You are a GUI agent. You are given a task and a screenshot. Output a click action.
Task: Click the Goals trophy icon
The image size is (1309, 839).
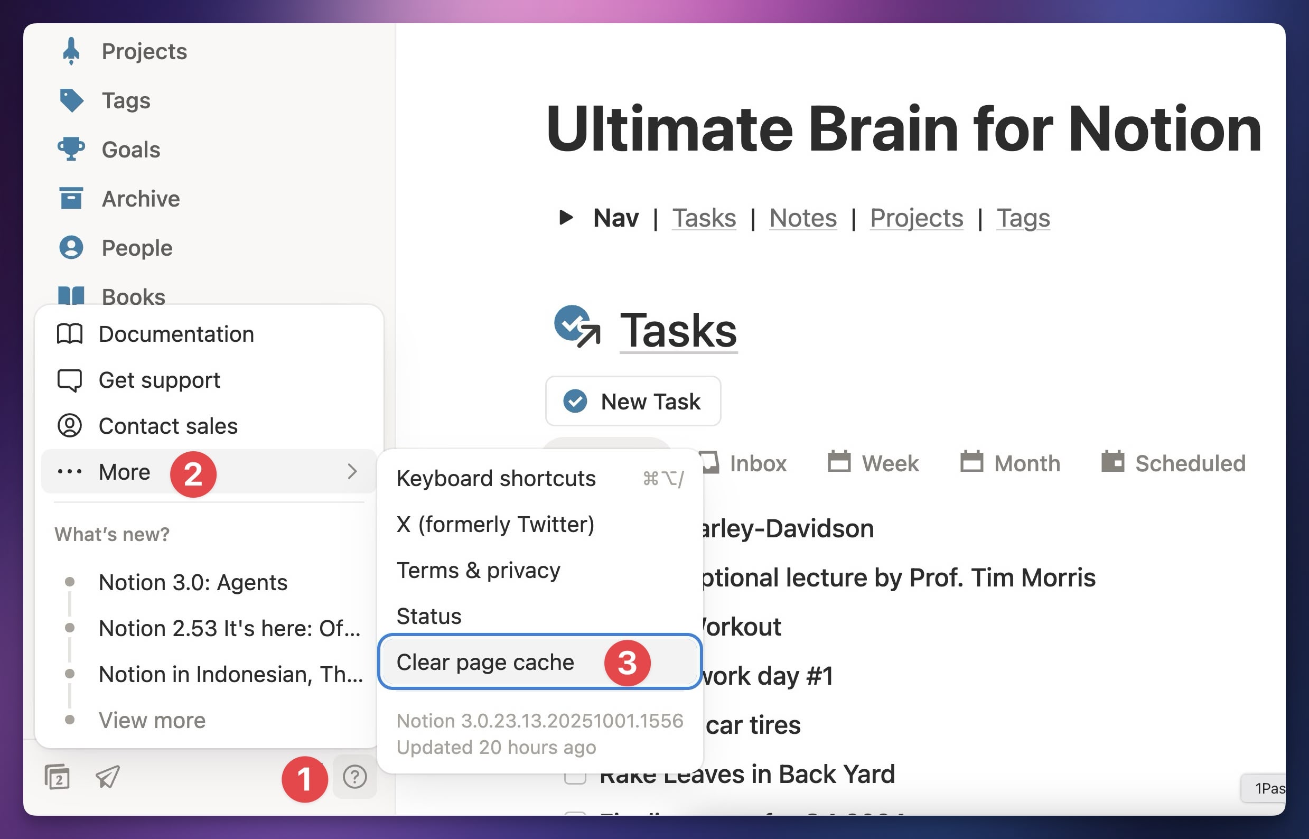click(x=71, y=150)
